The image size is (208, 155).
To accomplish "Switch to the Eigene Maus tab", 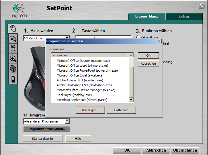I will click(x=147, y=16).
